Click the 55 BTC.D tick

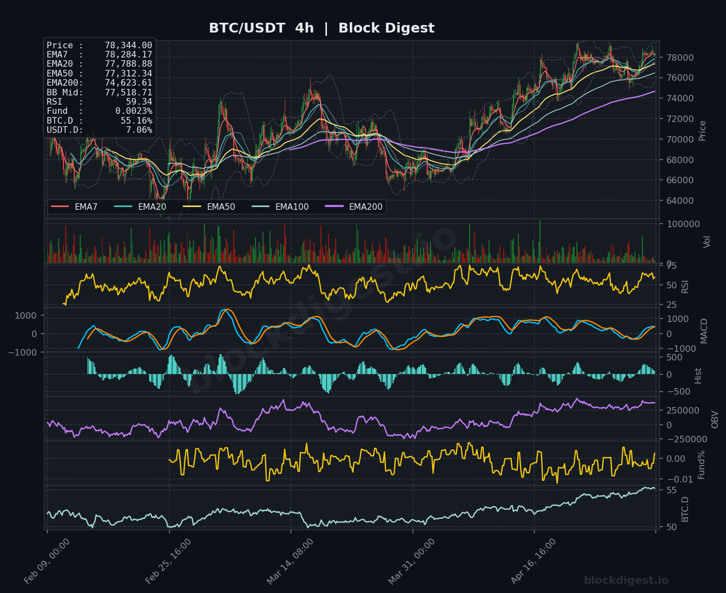pyautogui.click(x=671, y=490)
